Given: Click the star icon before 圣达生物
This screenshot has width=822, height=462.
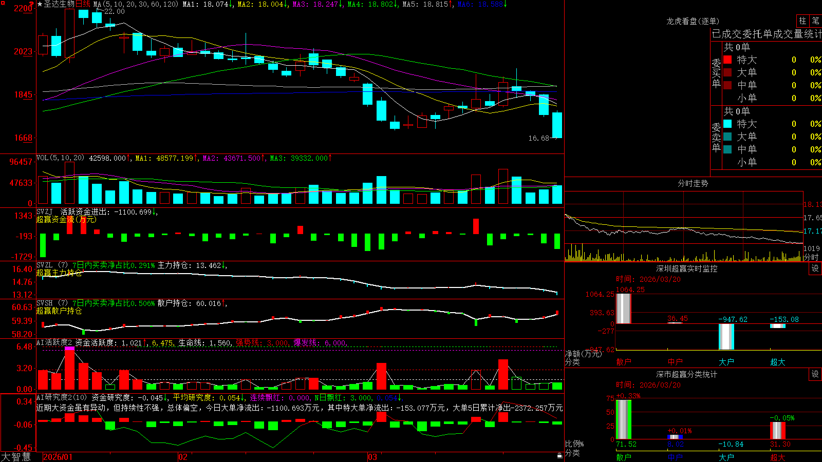Looking at the screenshot, I should pos(40,4).
